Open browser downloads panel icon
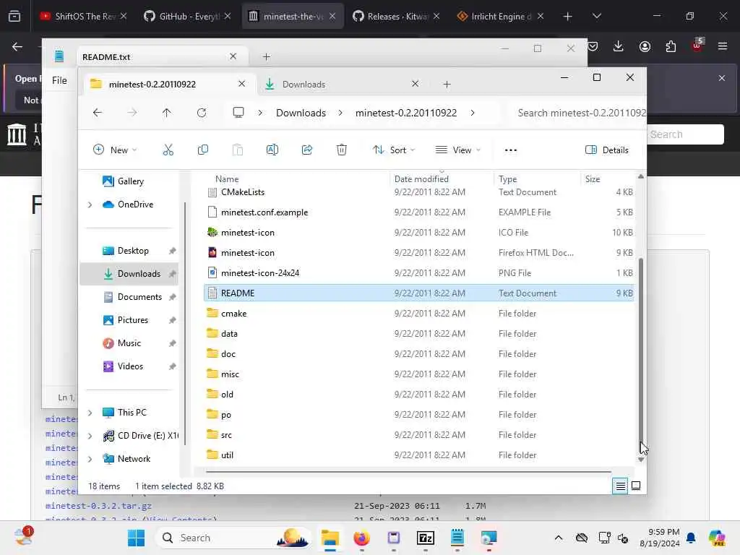 pos(619,46)
